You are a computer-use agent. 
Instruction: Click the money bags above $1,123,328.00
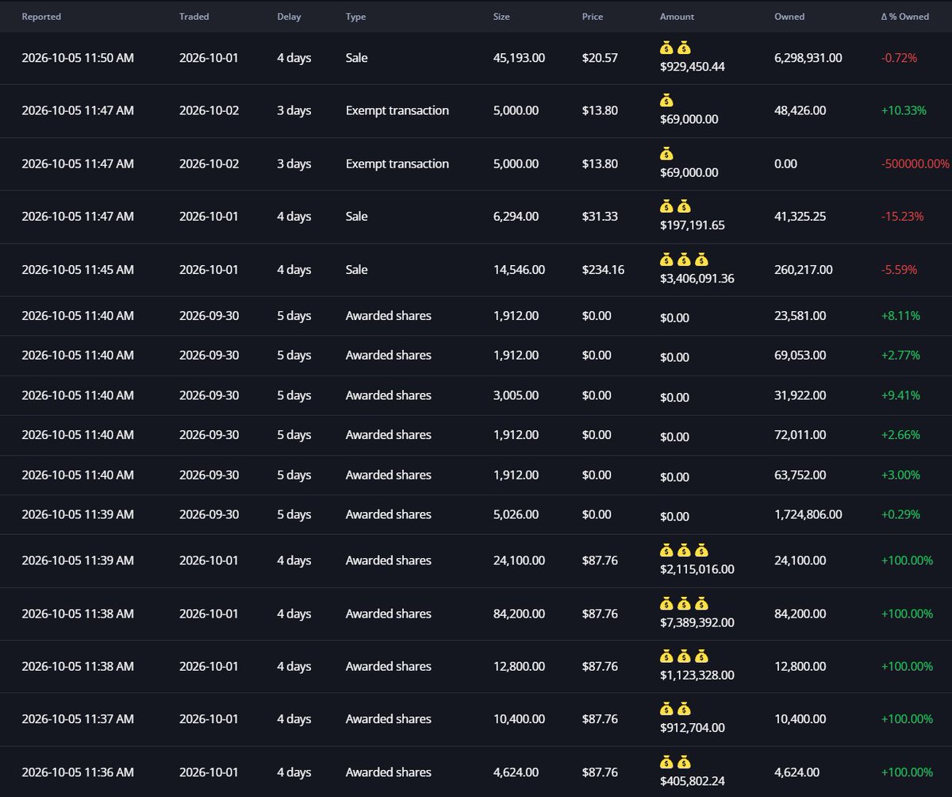pyautogui.click(x=684, y=656)
